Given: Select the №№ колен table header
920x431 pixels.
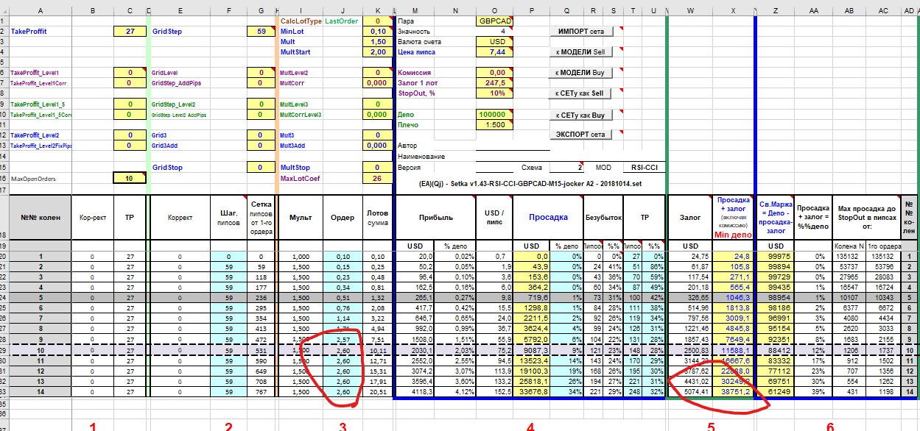Looking at the screenshot, I should 40,218.
